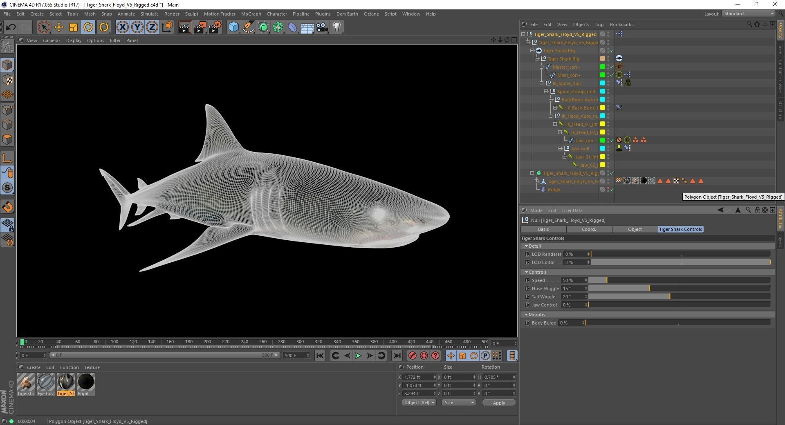Click the Apply button
This screenshot has width=785, height=425.
click(x=499, y=403)
